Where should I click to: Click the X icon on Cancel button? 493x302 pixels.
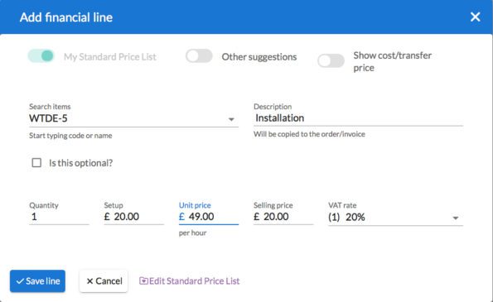pos(90,281)
